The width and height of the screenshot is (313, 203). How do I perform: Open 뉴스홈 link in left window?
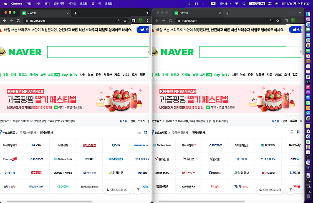tap(123, 121)
